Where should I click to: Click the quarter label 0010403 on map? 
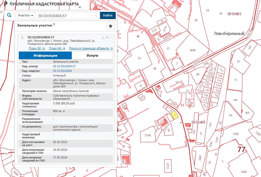coord(234,14)
